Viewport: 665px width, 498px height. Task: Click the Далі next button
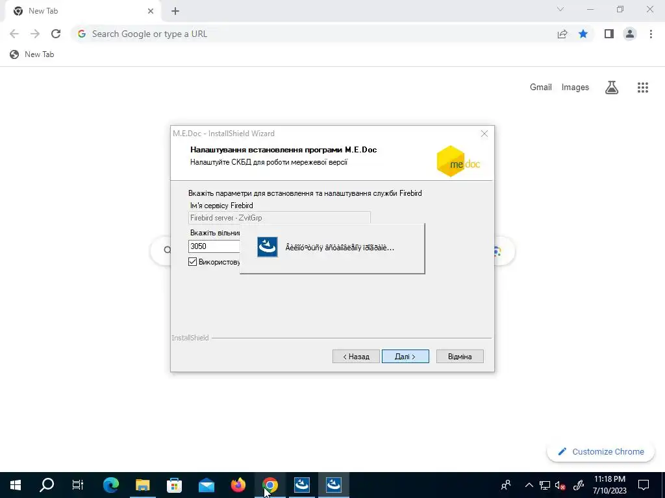405,357
